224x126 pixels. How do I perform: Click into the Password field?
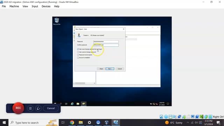point(106,42)
